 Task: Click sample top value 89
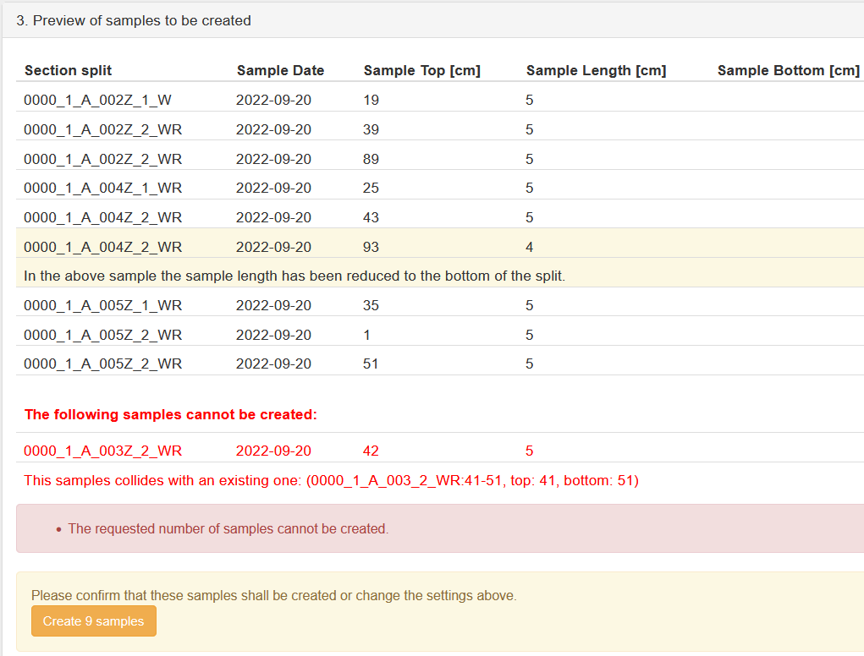[x=371, y=159]
